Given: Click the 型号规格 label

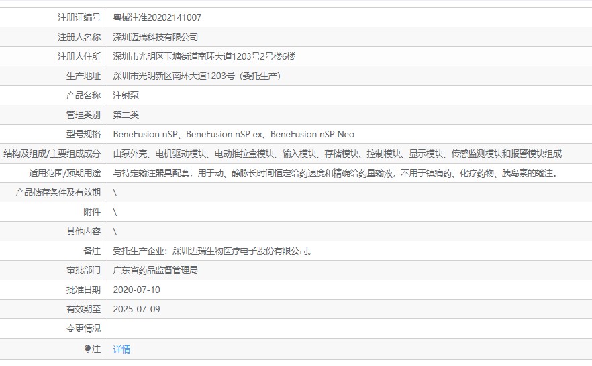Looking at the screenshot, I should pos(83,135).
